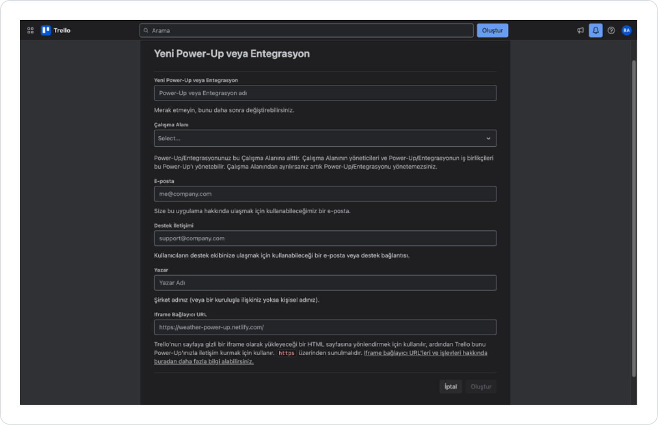Click the Arama search field
Screen dimensions: 658x425
[x=306, y=30]
